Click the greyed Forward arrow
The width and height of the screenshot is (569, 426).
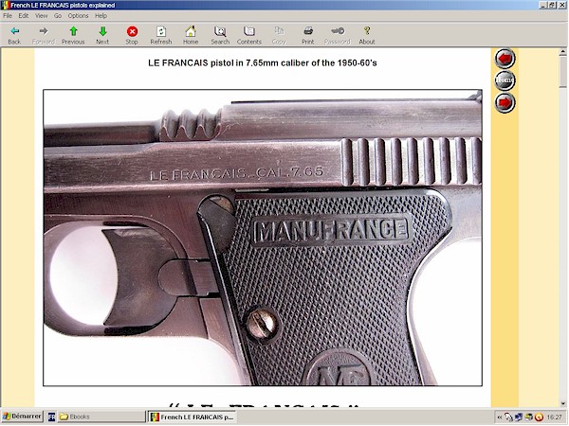point(44,35)
